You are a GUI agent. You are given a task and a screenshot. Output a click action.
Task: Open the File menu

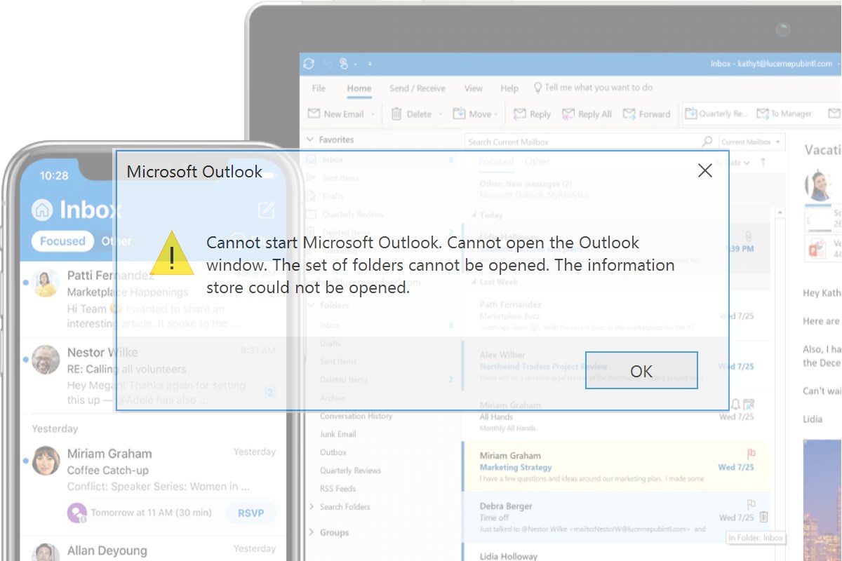(x=319, y=88)
